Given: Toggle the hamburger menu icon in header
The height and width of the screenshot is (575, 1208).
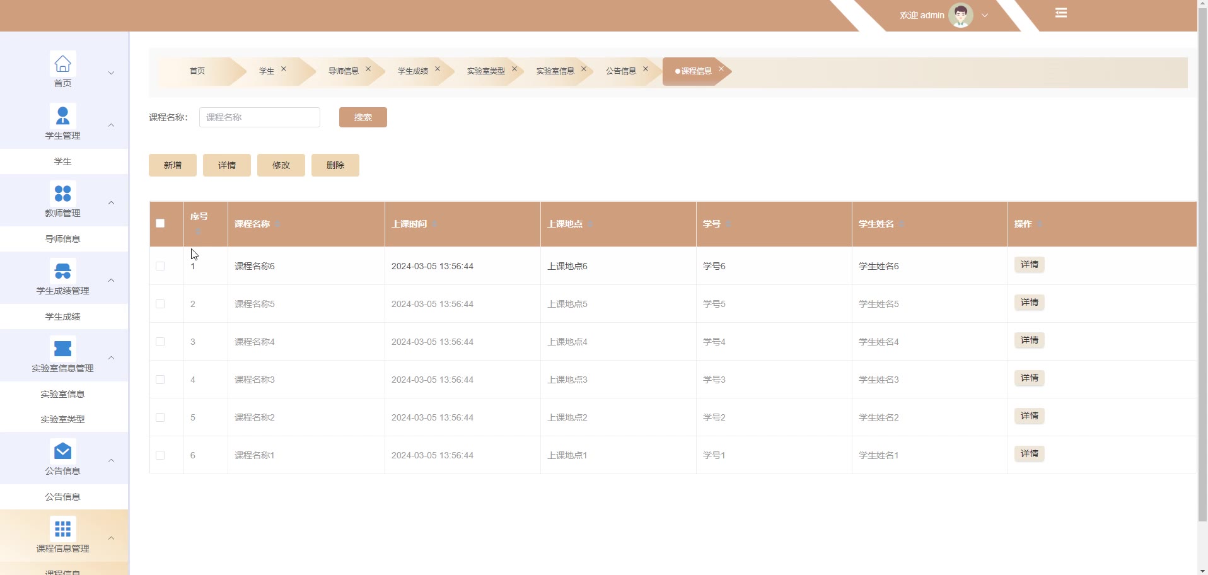Looking at the screenshot, I should (x=1061, y=13).
